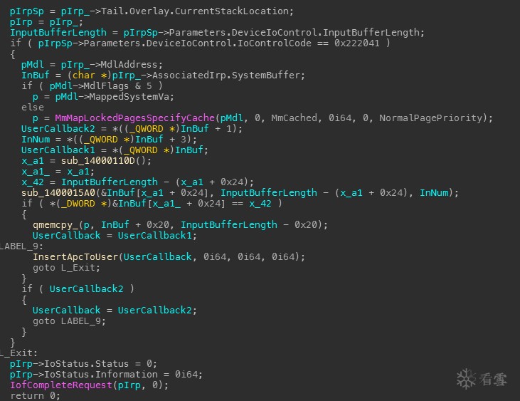Select UserCallback1 in its QWORD assignment line
The width and height of the screenshot is (520, 401).
click(58, 150)
